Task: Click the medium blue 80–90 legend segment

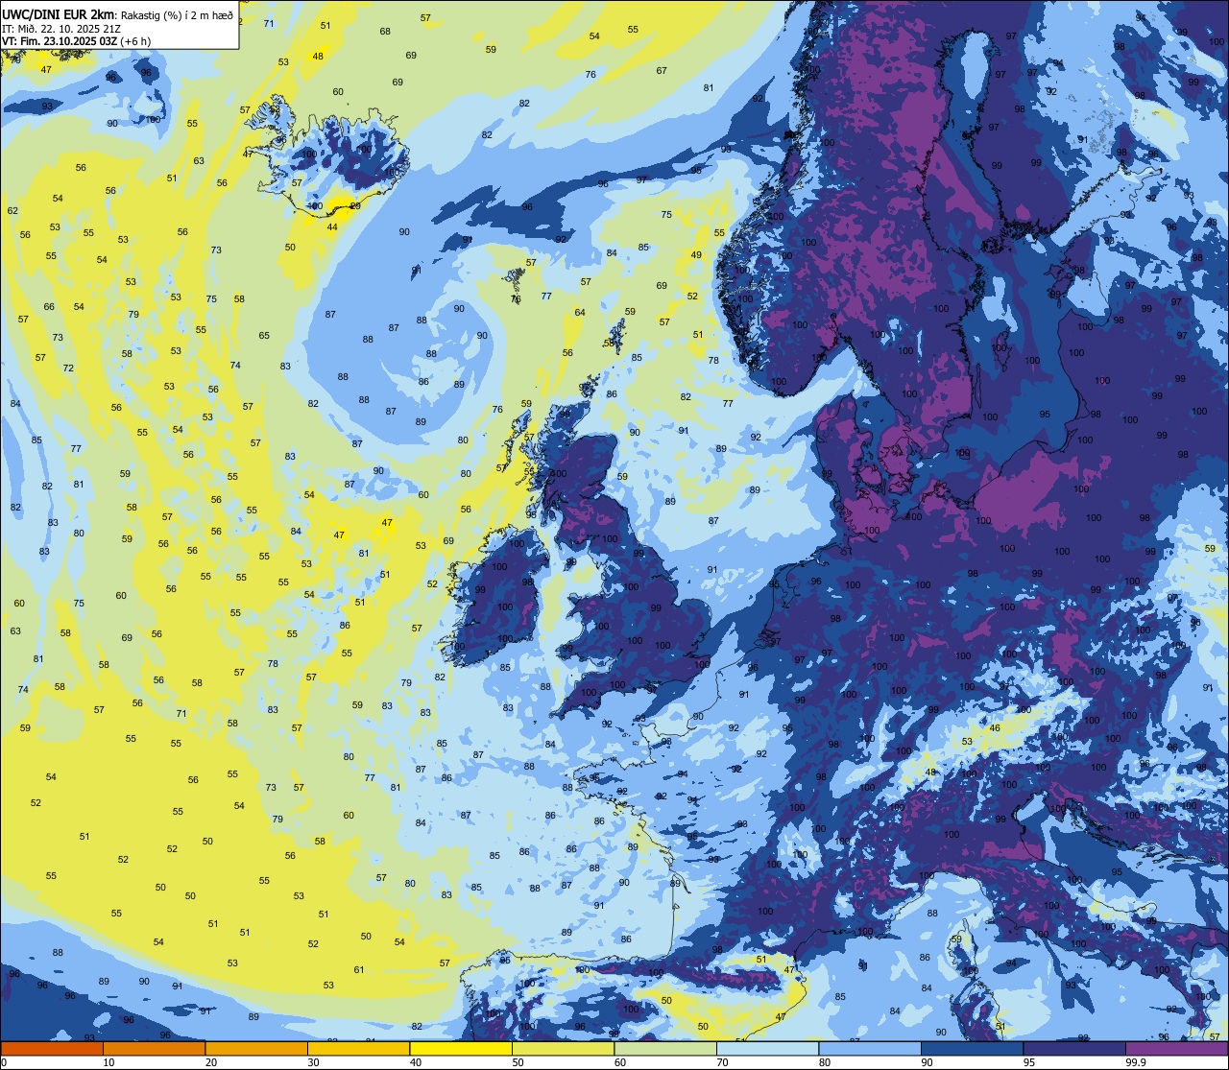Action: [x=870, y=1048]
